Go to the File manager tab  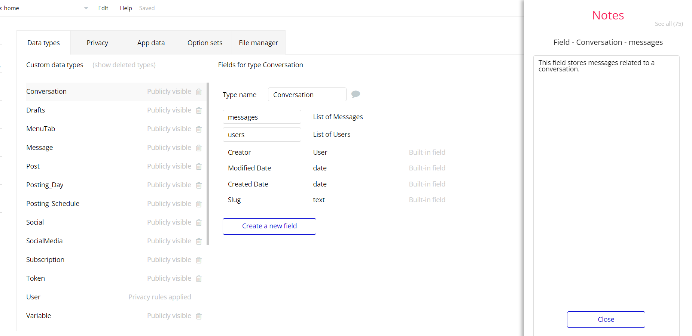[x=258, y=43]
